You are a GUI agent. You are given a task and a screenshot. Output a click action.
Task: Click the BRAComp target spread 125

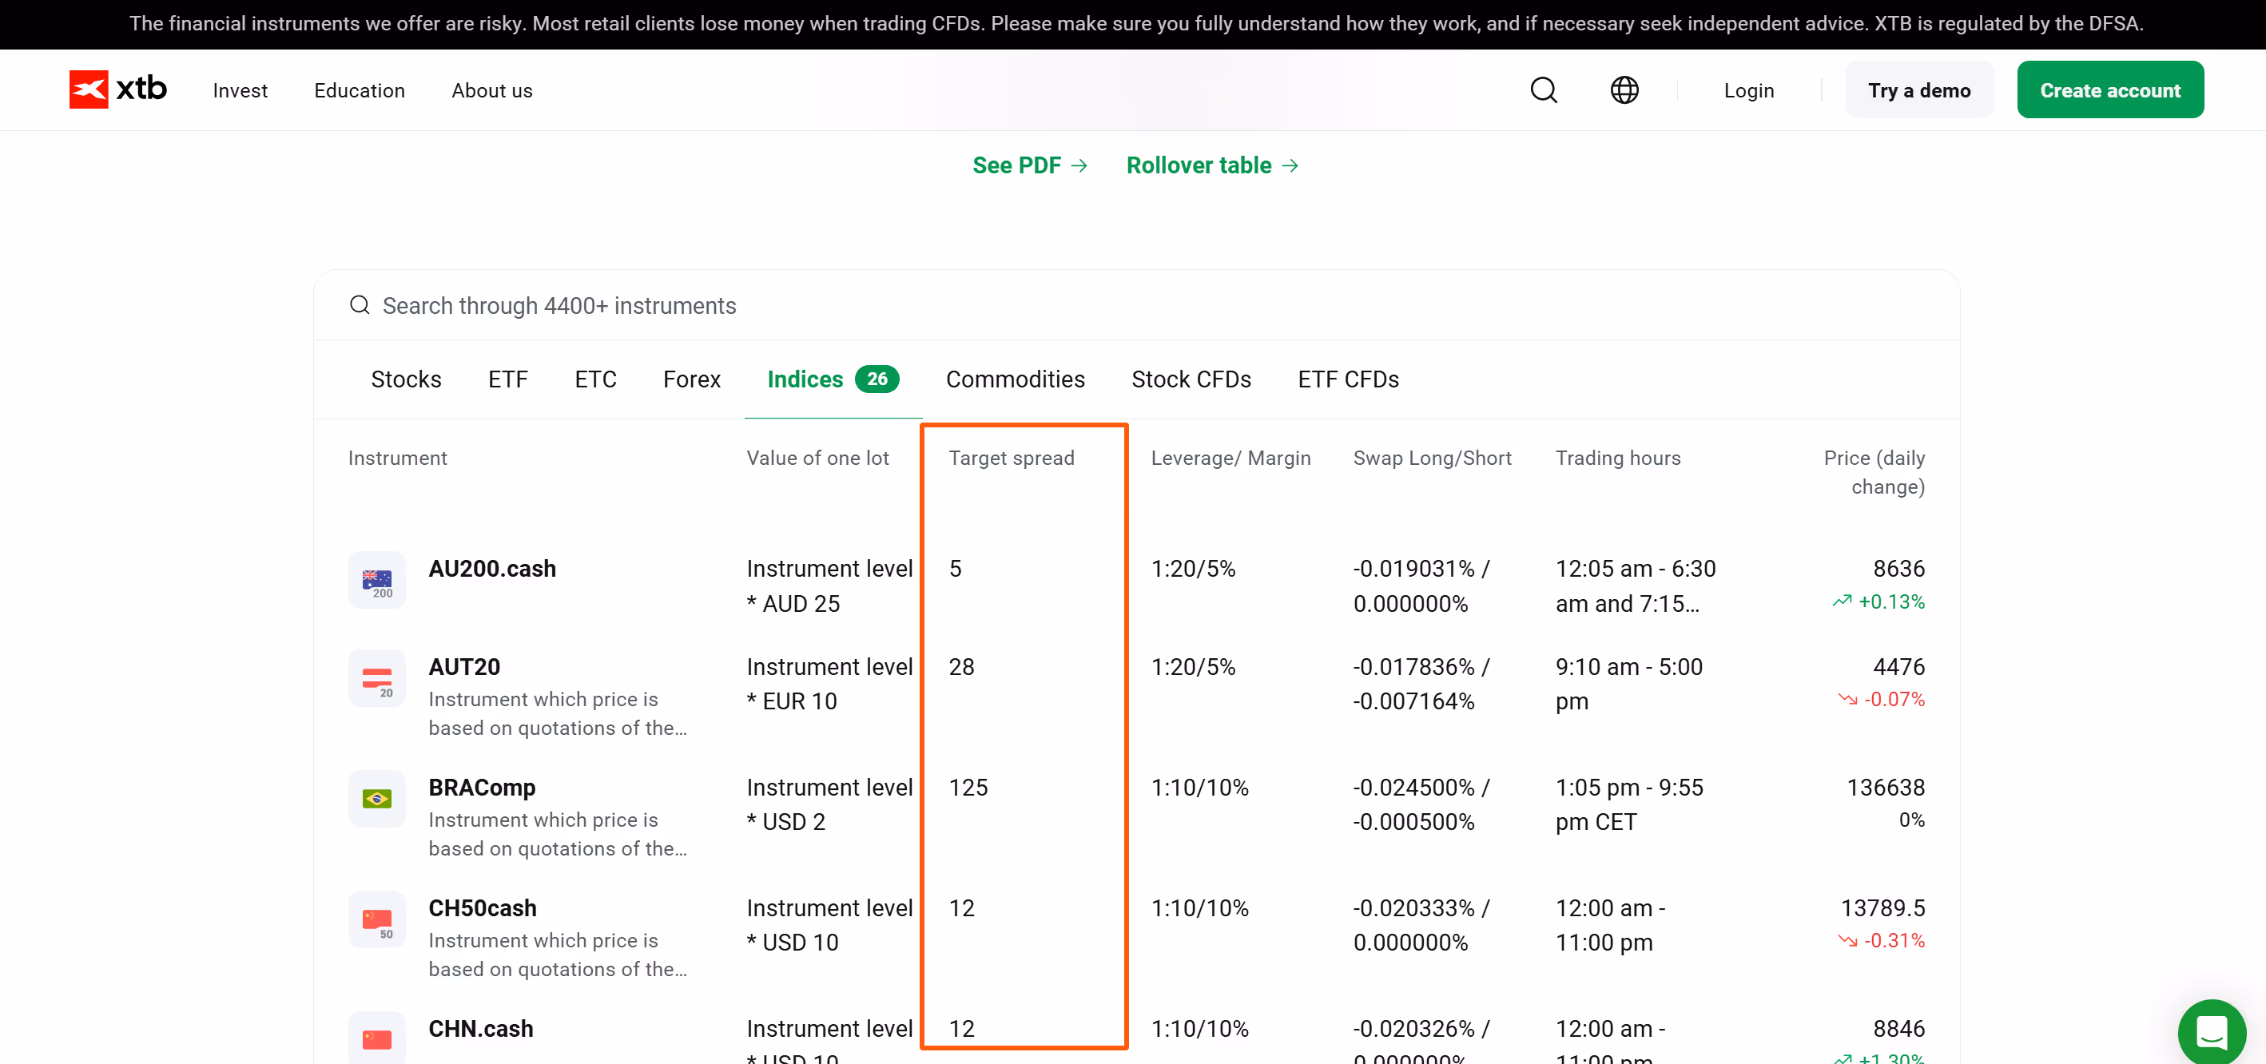968,787
